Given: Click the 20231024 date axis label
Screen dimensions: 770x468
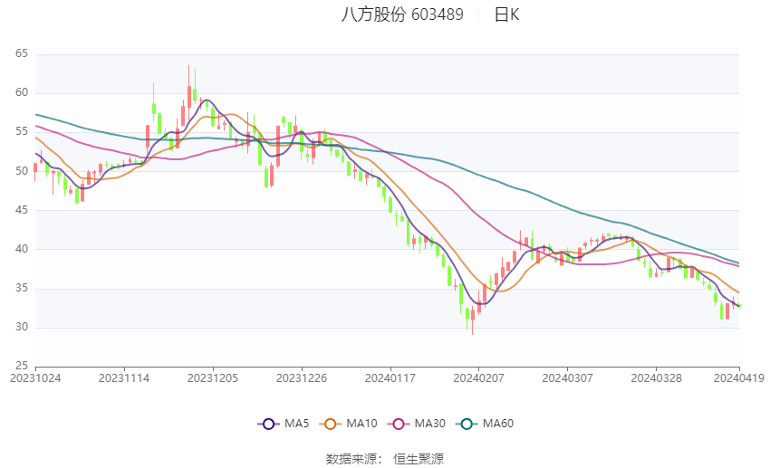Looking at the screenshot, I should [x=35, y=378].
